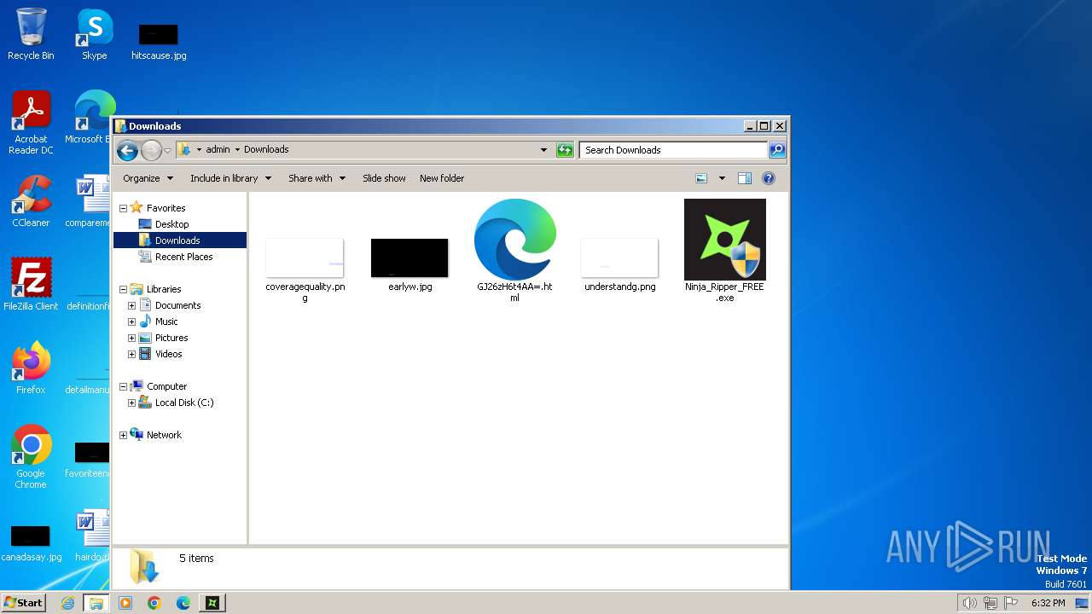Select the GJ26zH6t4AA=.html Edge file
This screenshot has height=614, width=1092.
pyautogui.click(x=514, y=240)
